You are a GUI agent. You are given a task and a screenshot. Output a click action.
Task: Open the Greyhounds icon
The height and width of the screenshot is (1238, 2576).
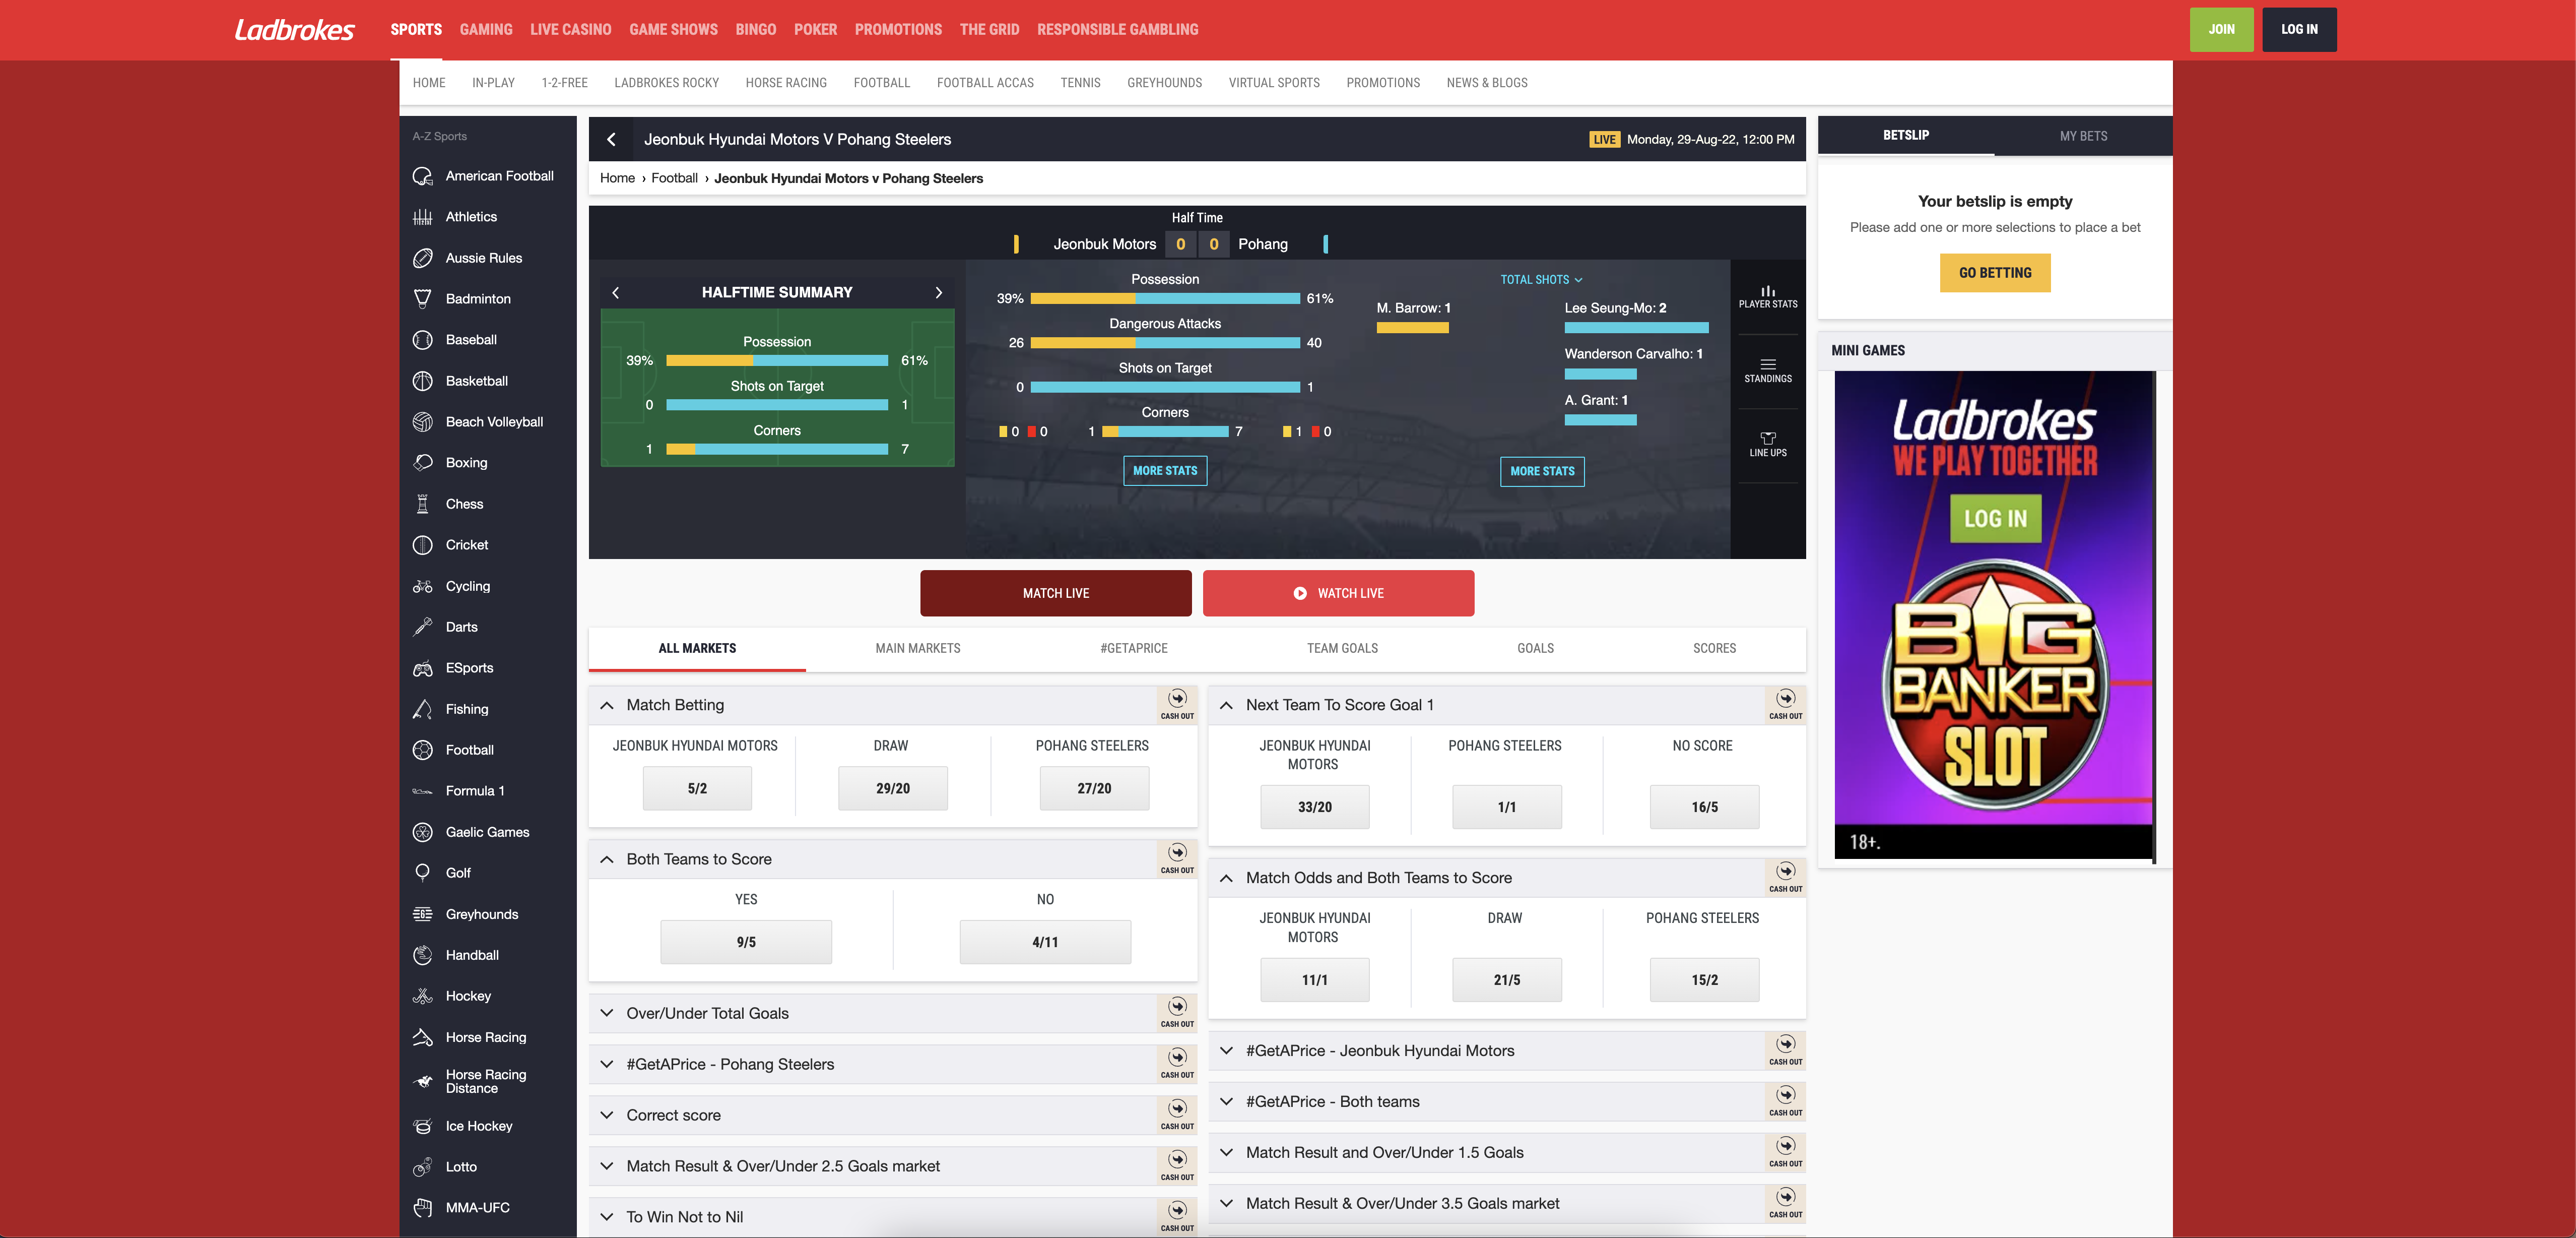(423, 915)
